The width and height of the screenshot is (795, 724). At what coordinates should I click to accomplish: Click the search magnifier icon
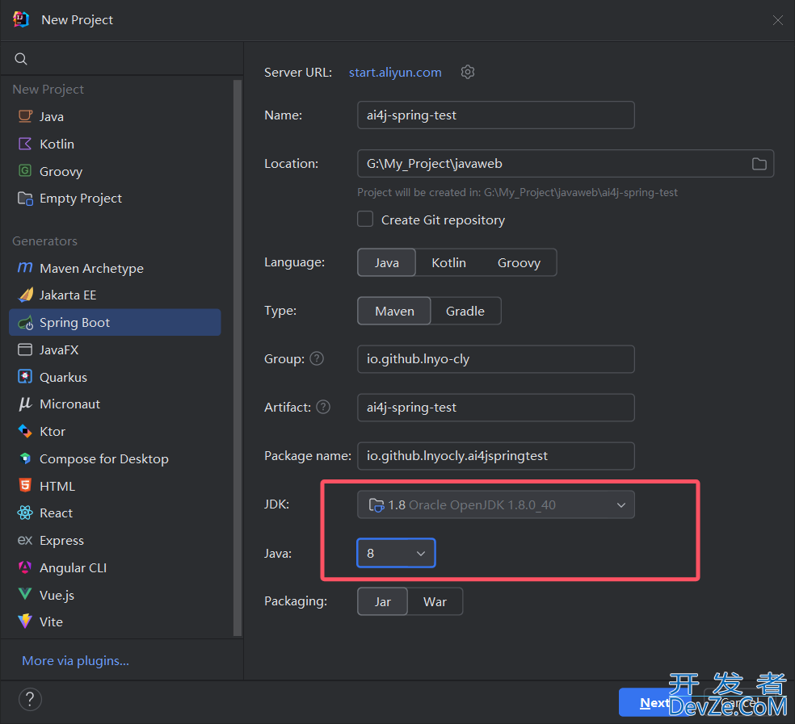pyautogui.click(x=21, y=59)
